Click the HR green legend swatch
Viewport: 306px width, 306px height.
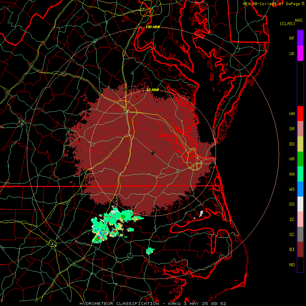[x=300, y=159]
